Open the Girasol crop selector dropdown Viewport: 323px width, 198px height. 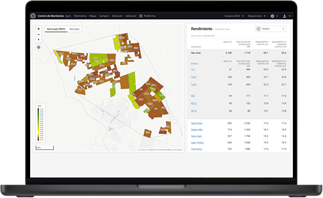click(x=270, y=29)
